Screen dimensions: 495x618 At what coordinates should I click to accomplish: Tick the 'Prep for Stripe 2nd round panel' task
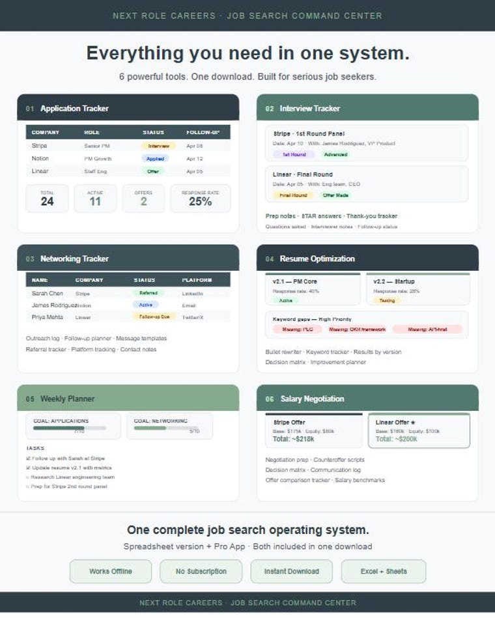[27, 486]
